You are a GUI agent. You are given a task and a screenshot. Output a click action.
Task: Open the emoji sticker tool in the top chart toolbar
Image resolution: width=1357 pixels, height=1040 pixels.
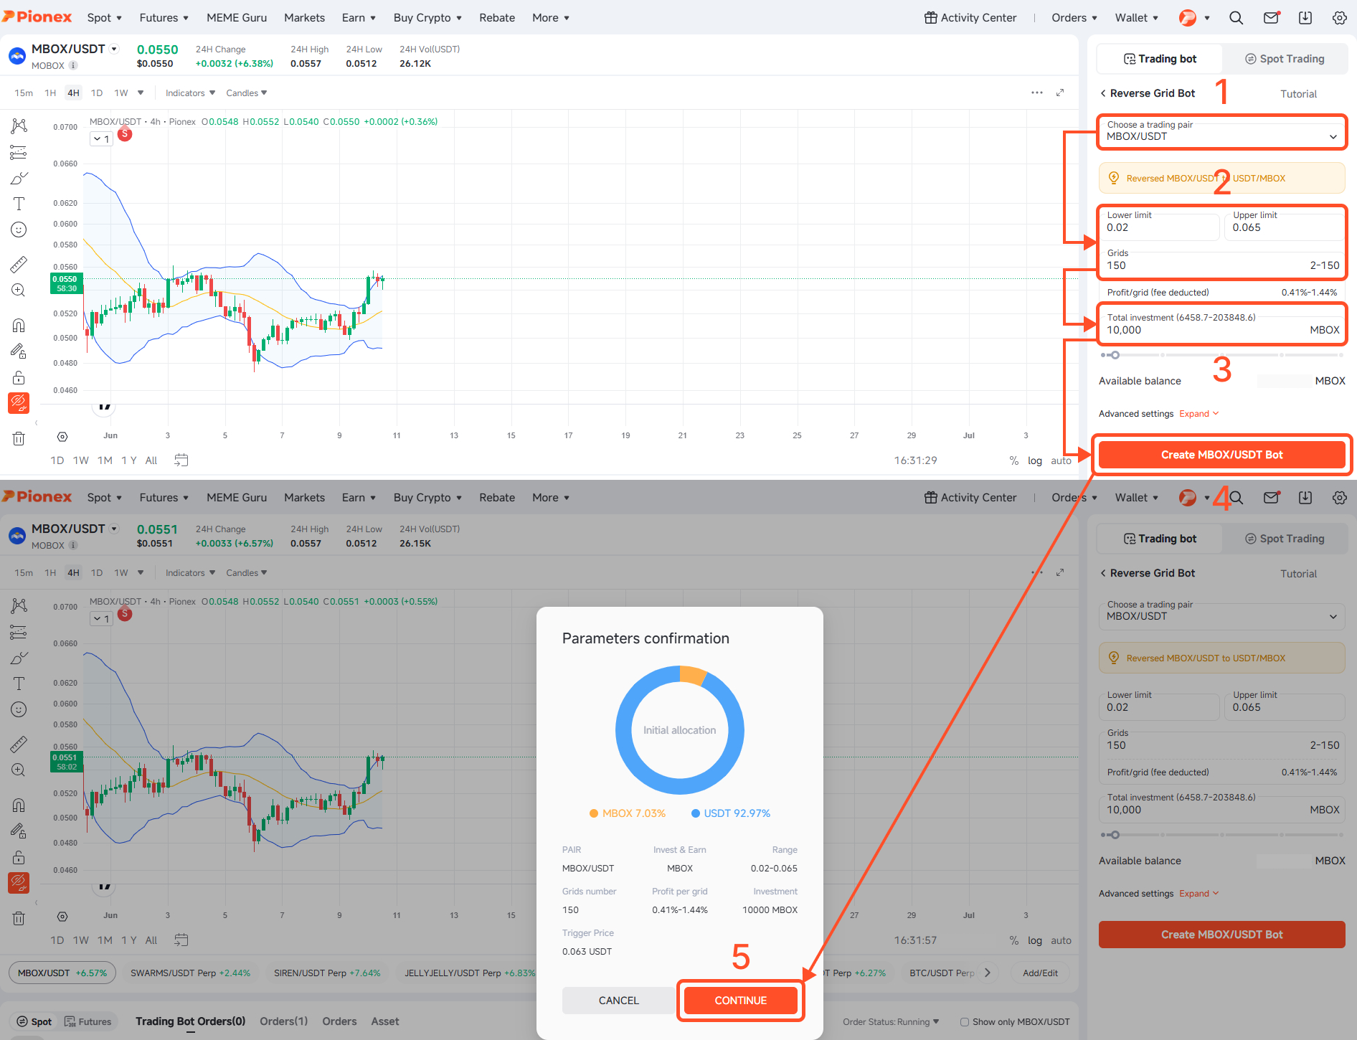tap(19, 230)
